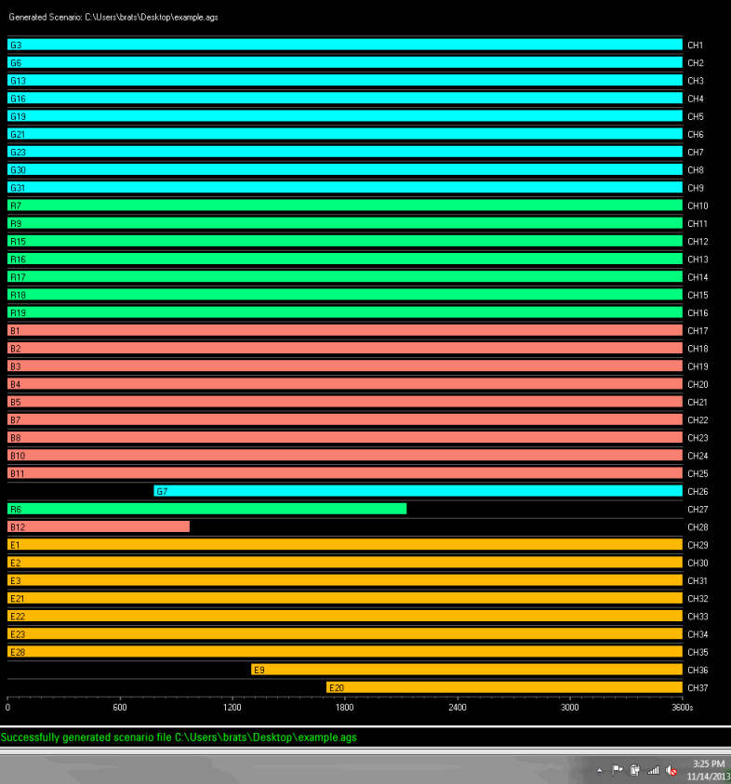
Task: Select the salmon B1 bar
Action: coord(345,330)
